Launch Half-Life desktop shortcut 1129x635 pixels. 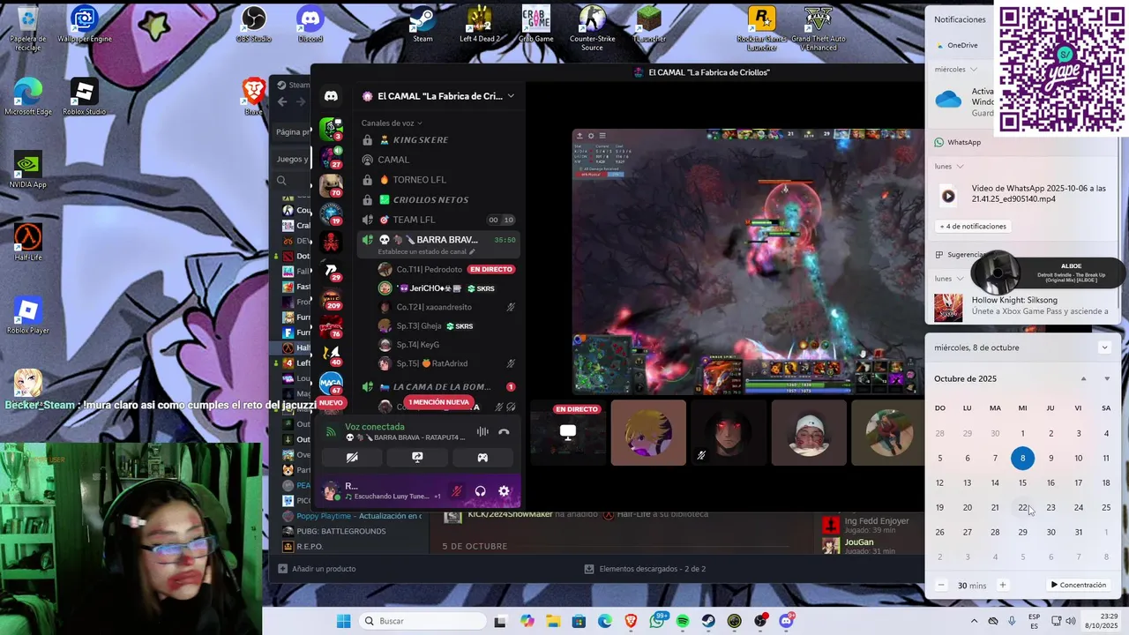coord(27,243)
